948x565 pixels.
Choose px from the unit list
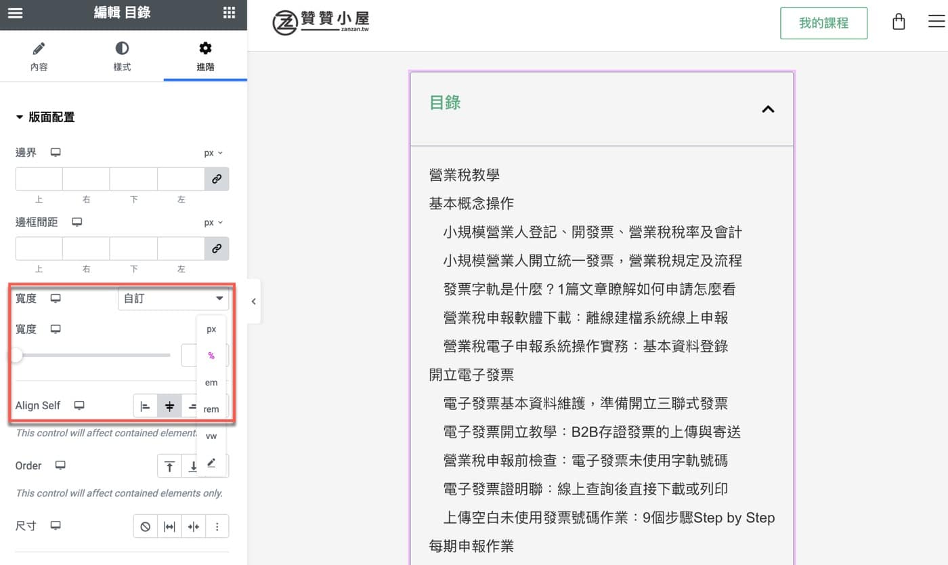[x=211, y=329]
